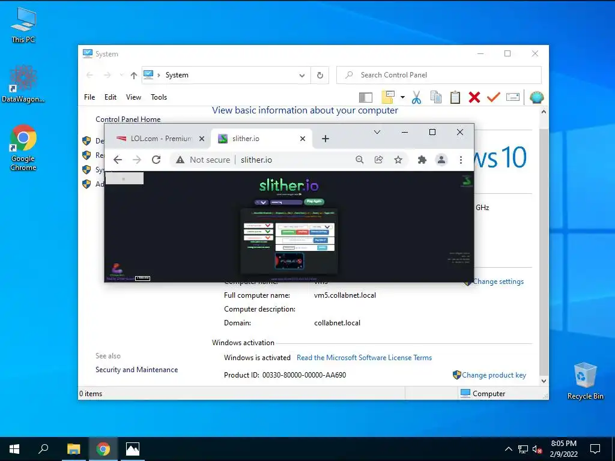
Task: Close the LOL.com tab
Action: click(x=202, y=139)
